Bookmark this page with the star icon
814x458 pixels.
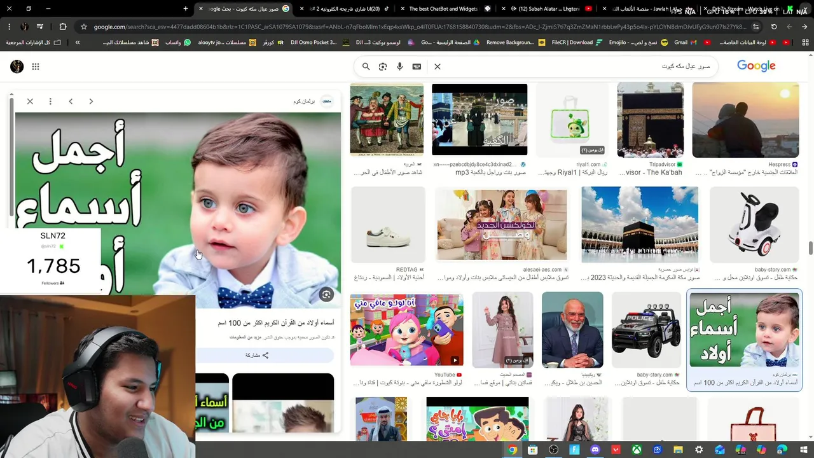tap(83, 27)
